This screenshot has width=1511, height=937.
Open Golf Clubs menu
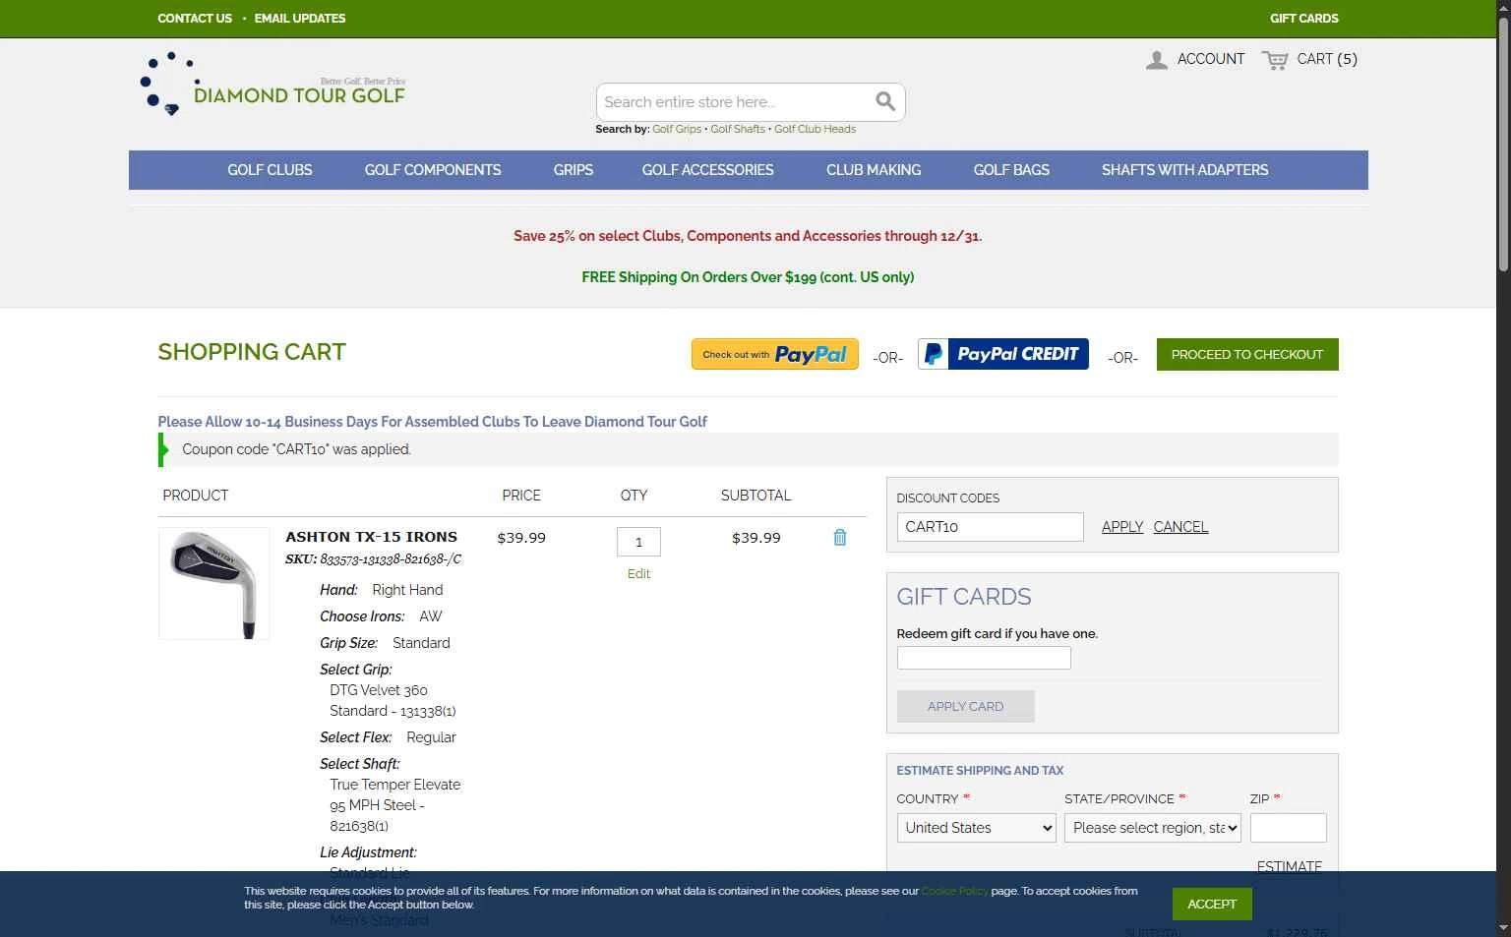pyautogui.click(x=270, y=170)
